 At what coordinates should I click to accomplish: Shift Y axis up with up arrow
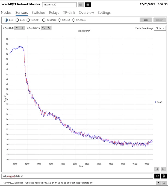pos(22,28)
